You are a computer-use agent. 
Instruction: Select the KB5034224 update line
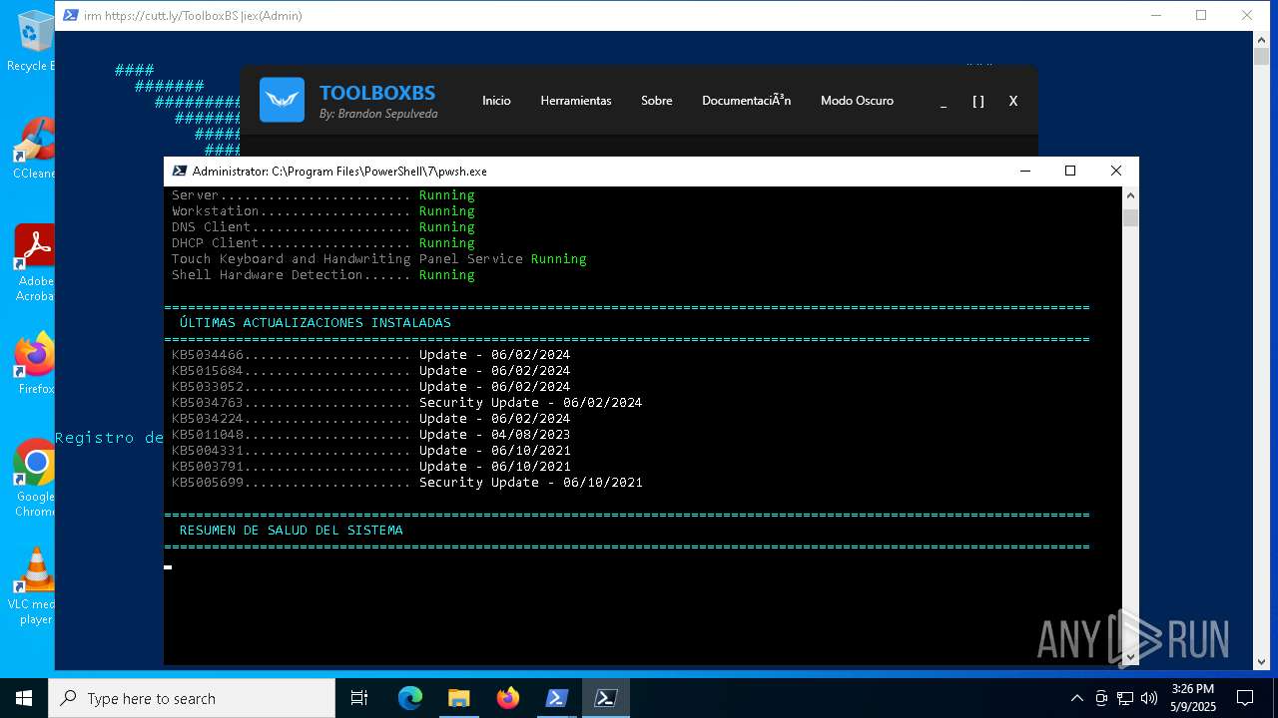pyautogui.click(x=371, y=419)
